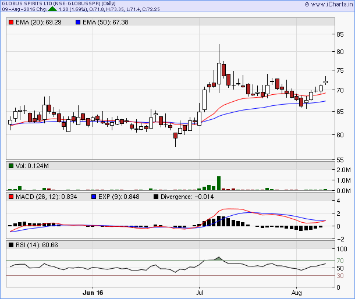Click the EMA (50): 67.38 label
The height and width of the screenshot is (299, 355).
click(105, 22)
